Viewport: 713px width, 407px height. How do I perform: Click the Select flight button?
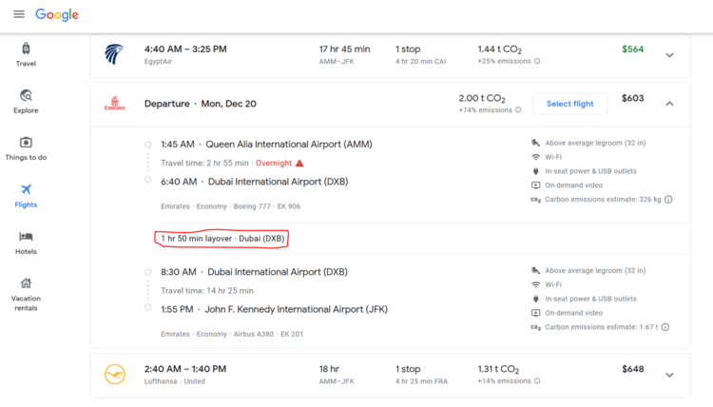(569, 104)
